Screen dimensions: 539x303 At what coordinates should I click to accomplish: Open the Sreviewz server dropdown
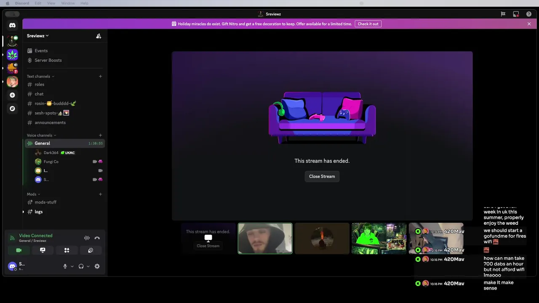pos(38,36)
